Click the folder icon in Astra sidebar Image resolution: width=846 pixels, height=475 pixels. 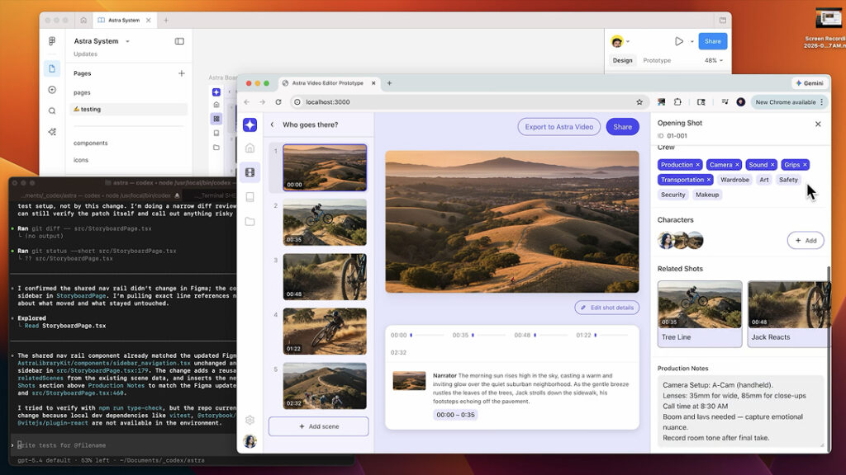point(250,221)
